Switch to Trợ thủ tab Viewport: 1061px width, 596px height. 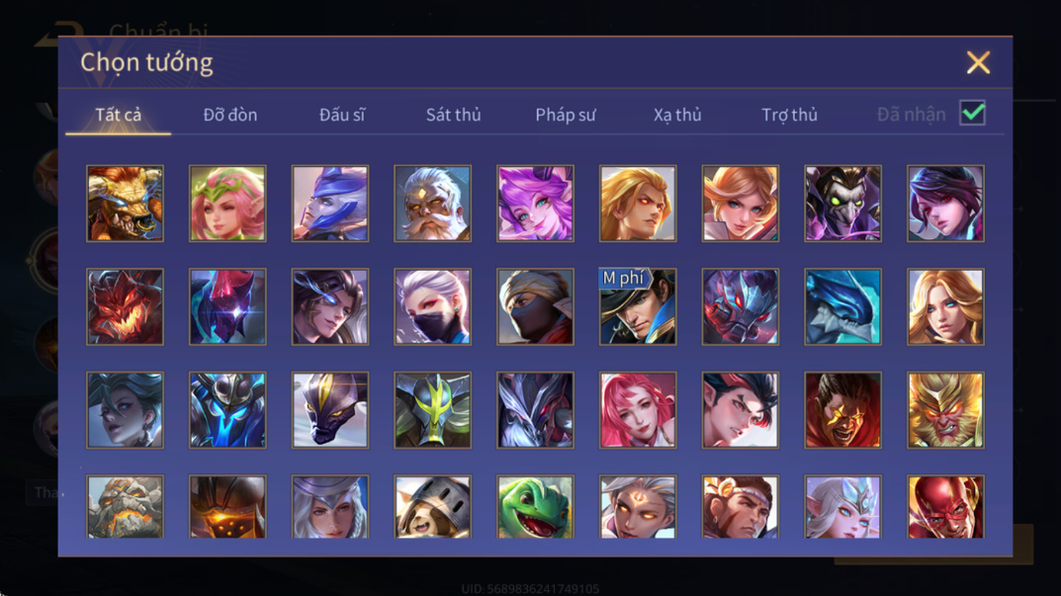point(790,115)
